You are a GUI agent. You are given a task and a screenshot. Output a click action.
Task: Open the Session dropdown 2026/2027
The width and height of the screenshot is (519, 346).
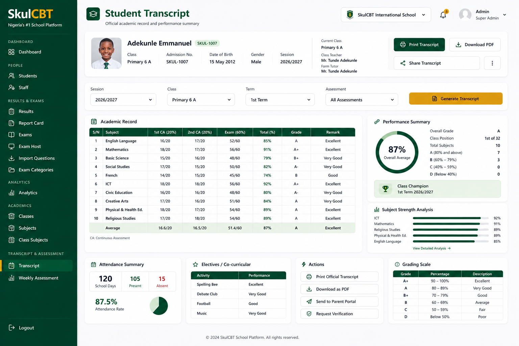click(x=123, y=100)
